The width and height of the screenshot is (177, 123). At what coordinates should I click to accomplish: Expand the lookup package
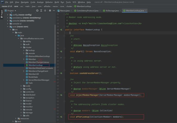24,50
